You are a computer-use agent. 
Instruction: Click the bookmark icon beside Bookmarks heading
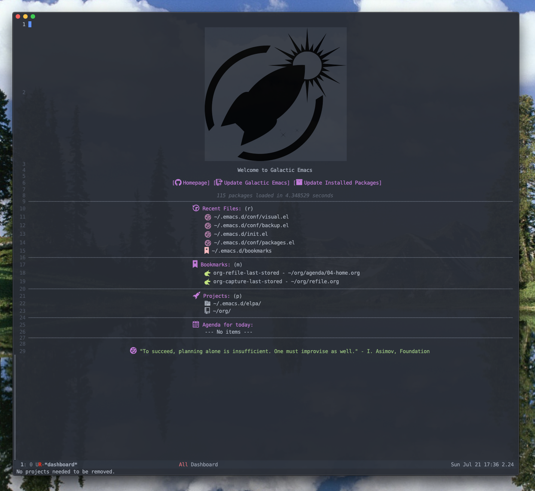click(x=195, y=264)
